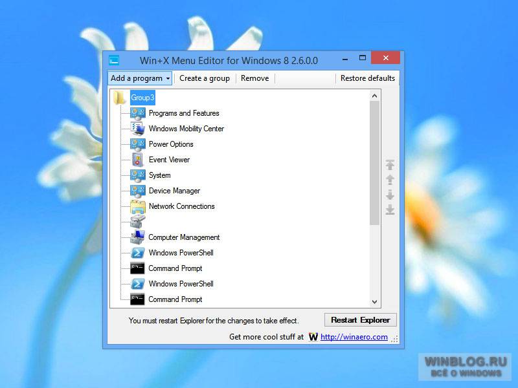The image size is (518, 388).
Task: Click the app icon in title bar
Action: (114, 60)
